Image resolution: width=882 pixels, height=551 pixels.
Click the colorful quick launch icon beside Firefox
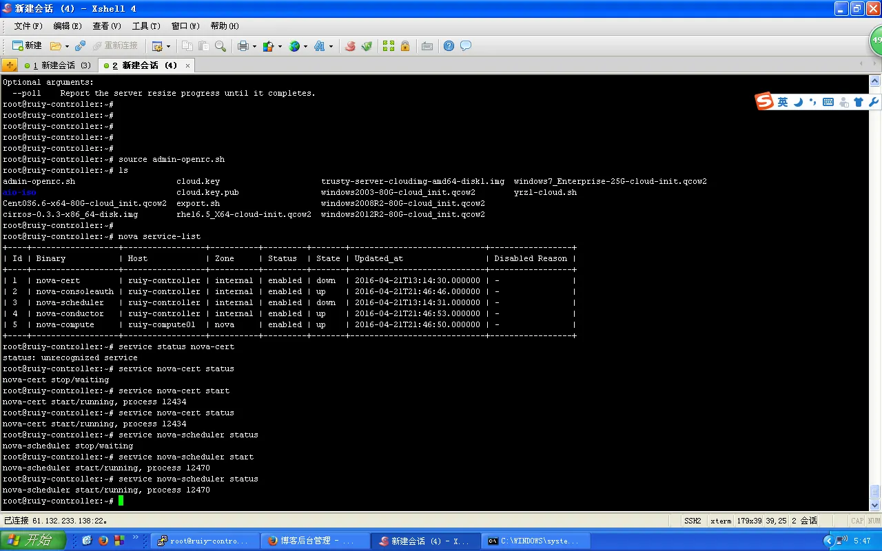pos(119,541)
